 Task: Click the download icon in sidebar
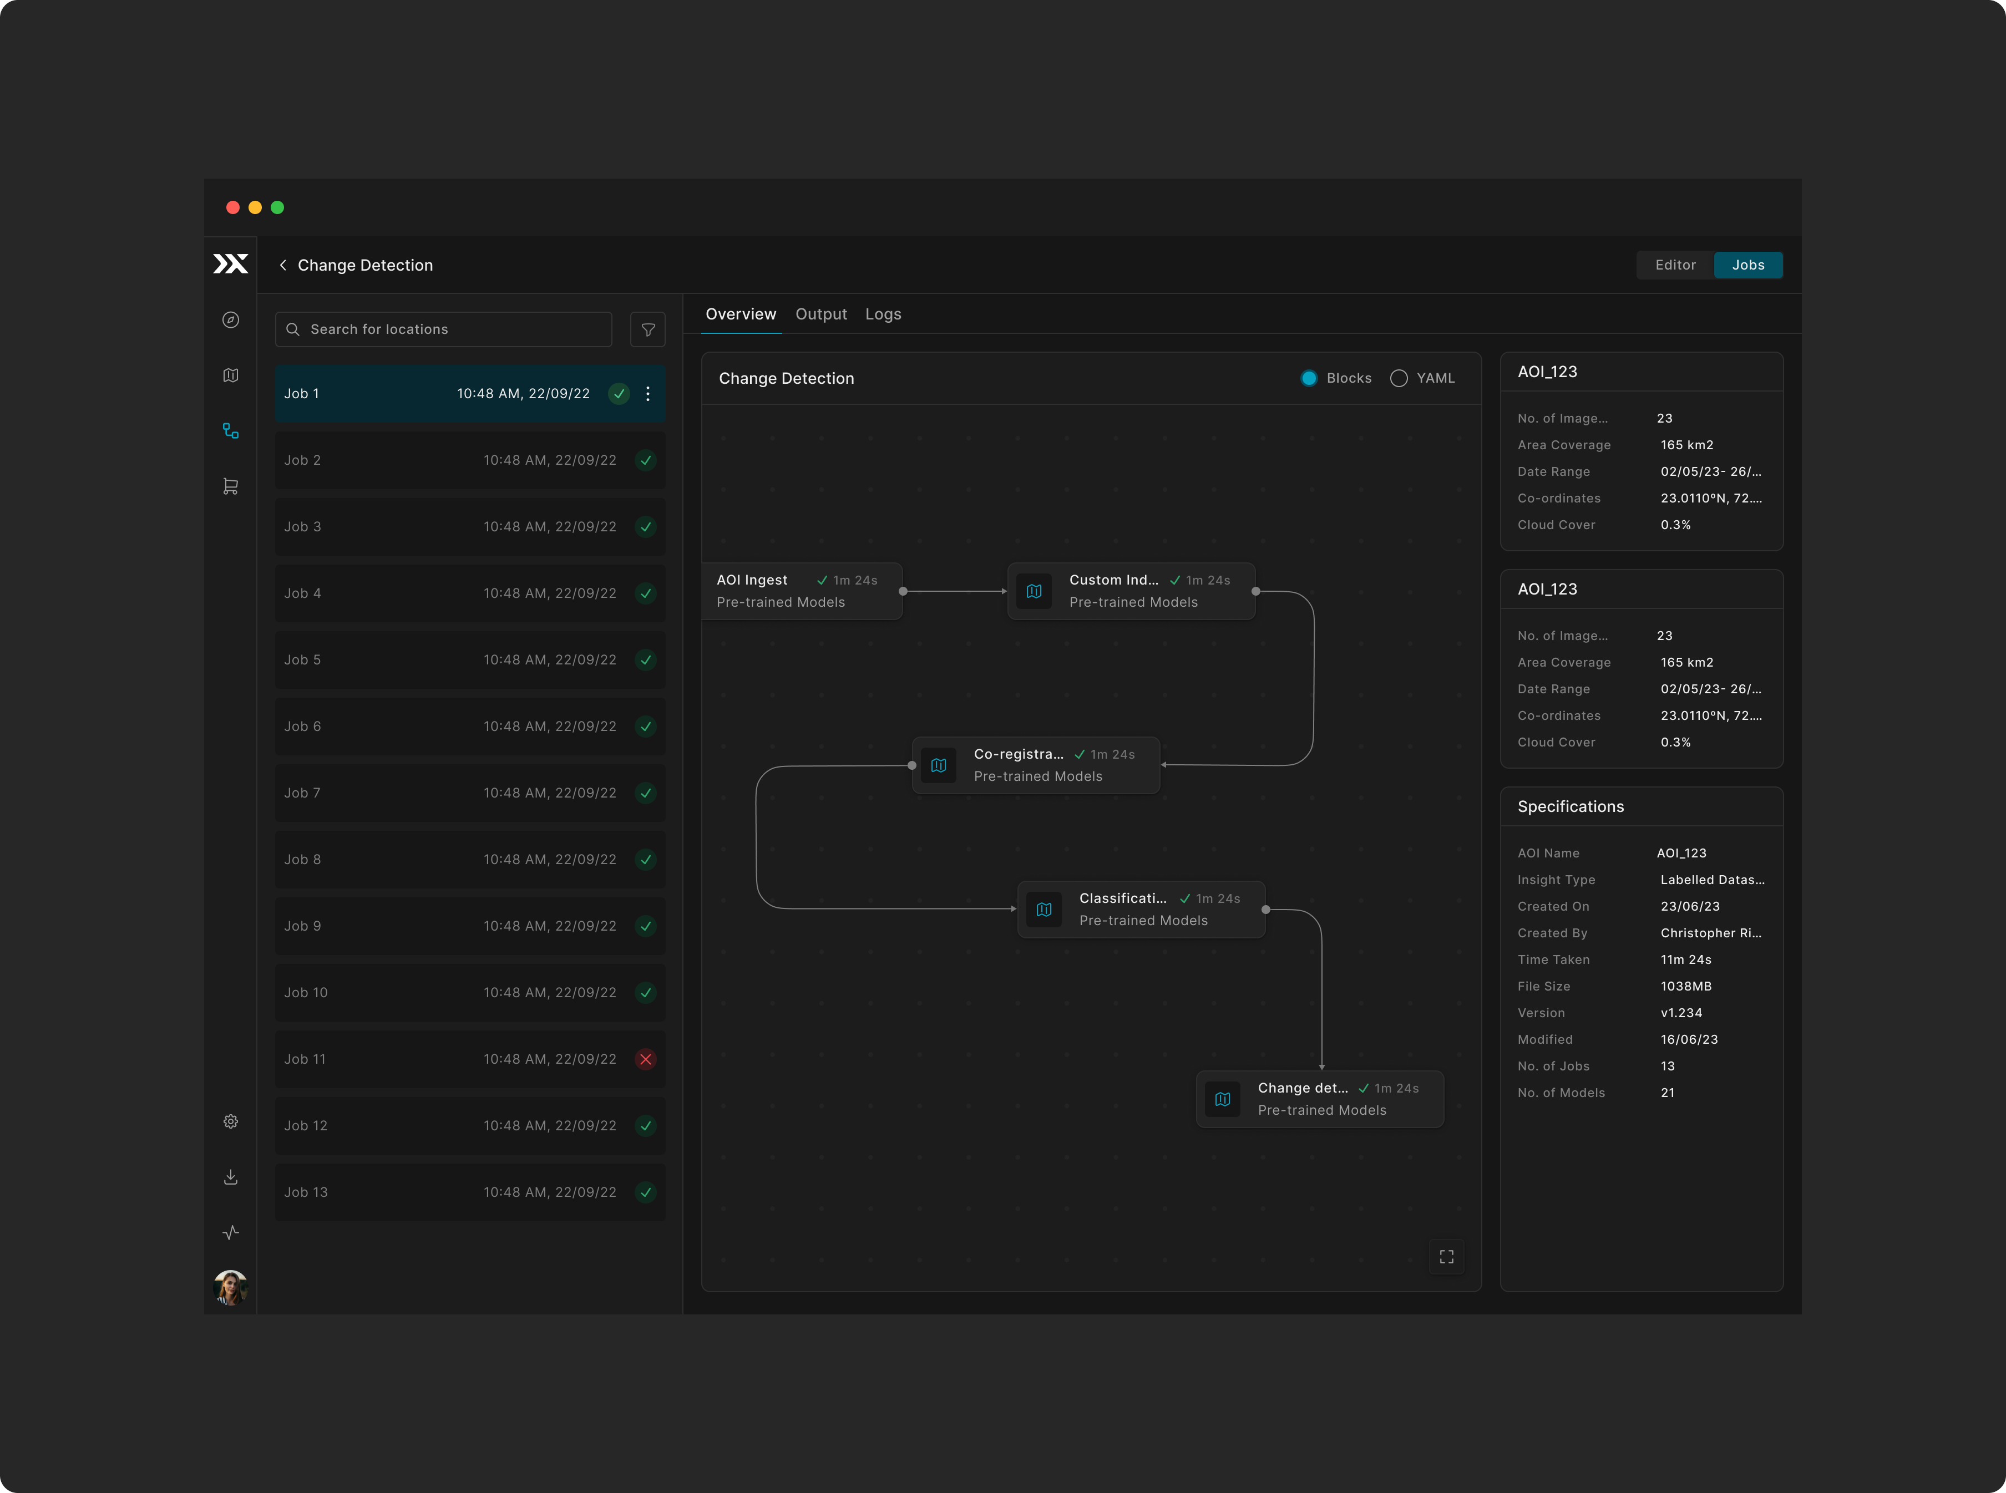coord(231,1177)
